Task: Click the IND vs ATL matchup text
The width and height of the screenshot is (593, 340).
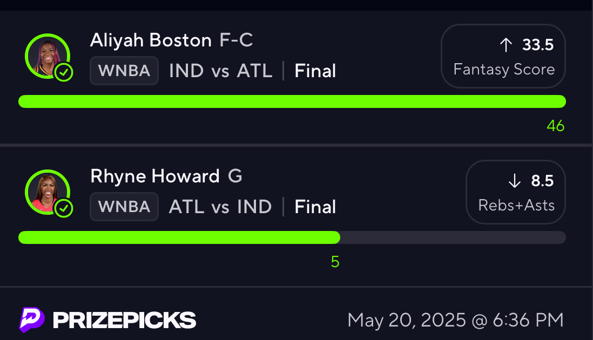Action: point(220,71)
